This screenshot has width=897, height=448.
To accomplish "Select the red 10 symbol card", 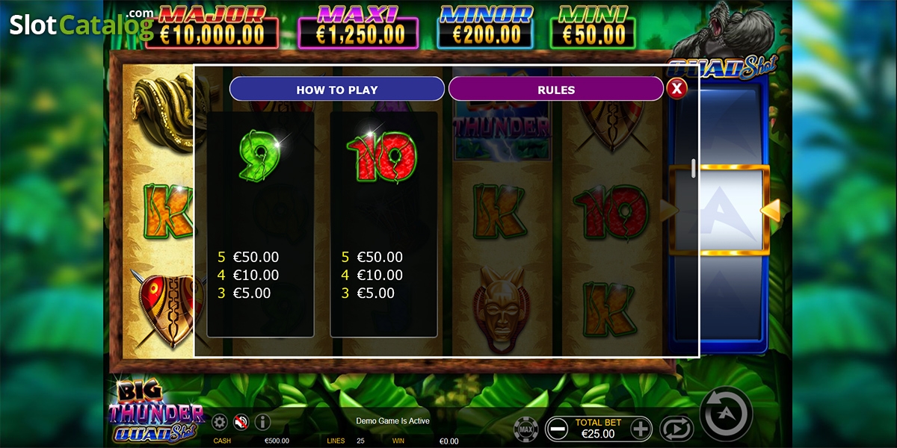I will point(383,225).
